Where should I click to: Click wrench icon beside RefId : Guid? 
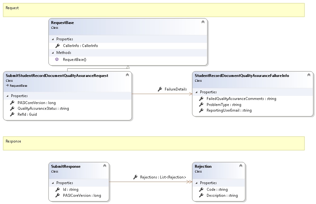pyautogui.click(x=12, y=114)
